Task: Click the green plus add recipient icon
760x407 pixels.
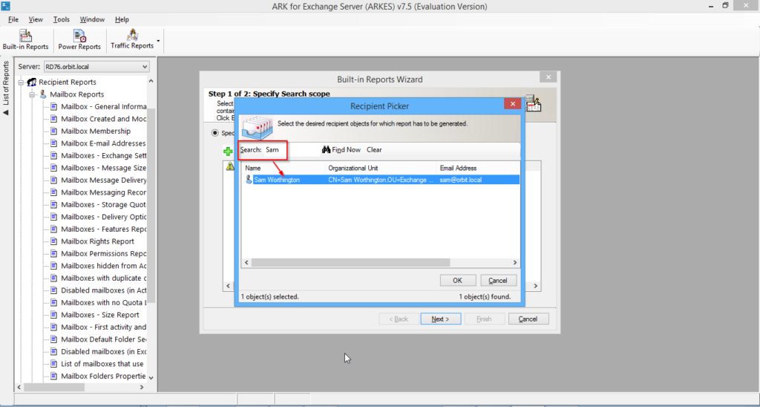Action: pos(228,152)
